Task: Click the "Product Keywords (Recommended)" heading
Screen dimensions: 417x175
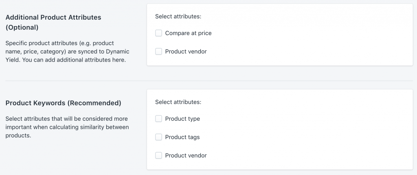Action: (x=63, y=103)
